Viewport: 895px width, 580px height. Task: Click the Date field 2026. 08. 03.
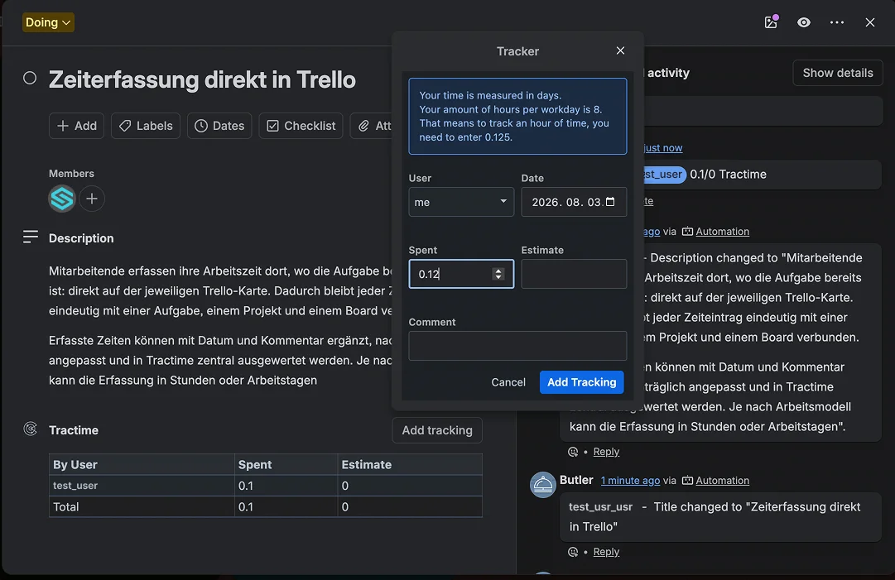click(574, 202)
